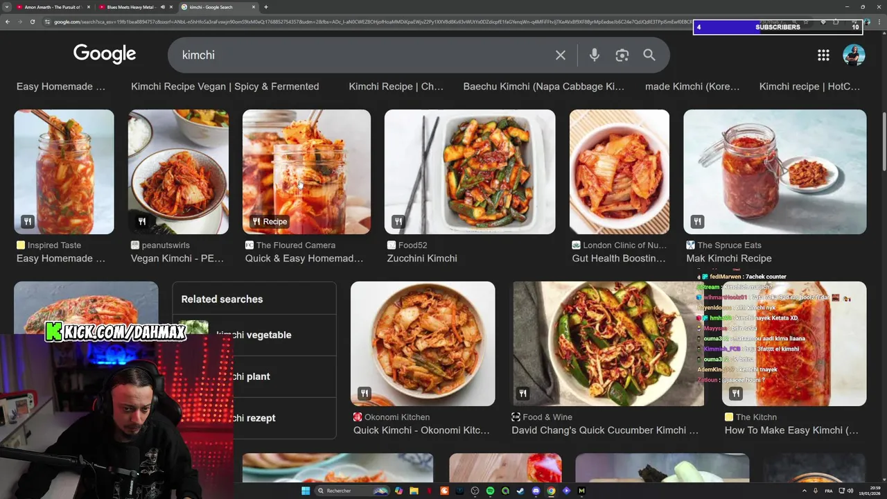
Task: Open the Windows Start menu
Action: pyautogui.click(x=306, y=491)
